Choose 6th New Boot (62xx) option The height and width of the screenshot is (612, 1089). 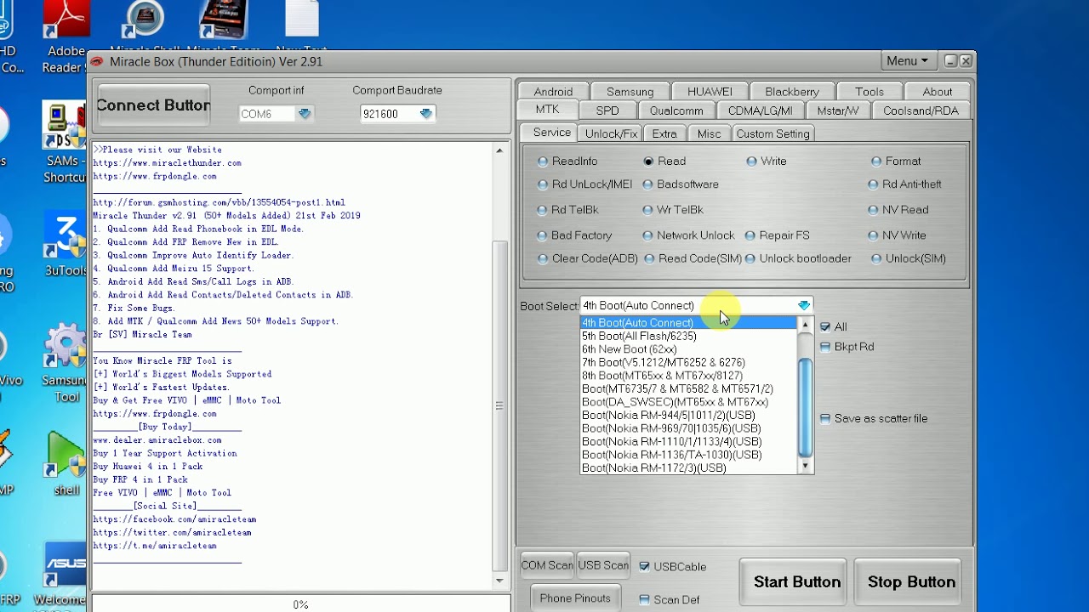point(688,349)
